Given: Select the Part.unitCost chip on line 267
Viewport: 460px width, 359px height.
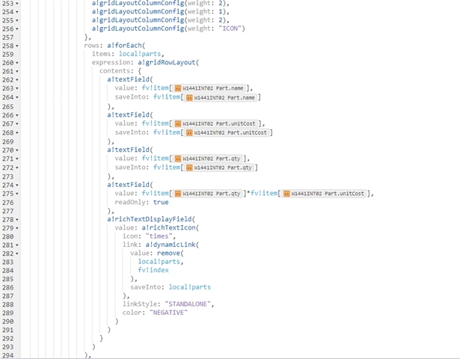Looking at the screenshot, I should click(215, 123).
